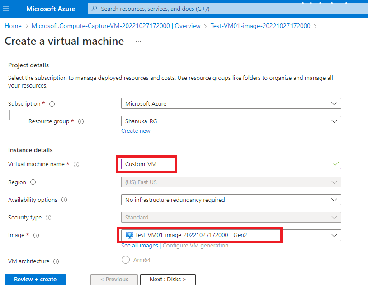The height and width of the screenshot is (294, 368).
Task: Navigate to Home via breadcrumb
Action: point(13,26)
